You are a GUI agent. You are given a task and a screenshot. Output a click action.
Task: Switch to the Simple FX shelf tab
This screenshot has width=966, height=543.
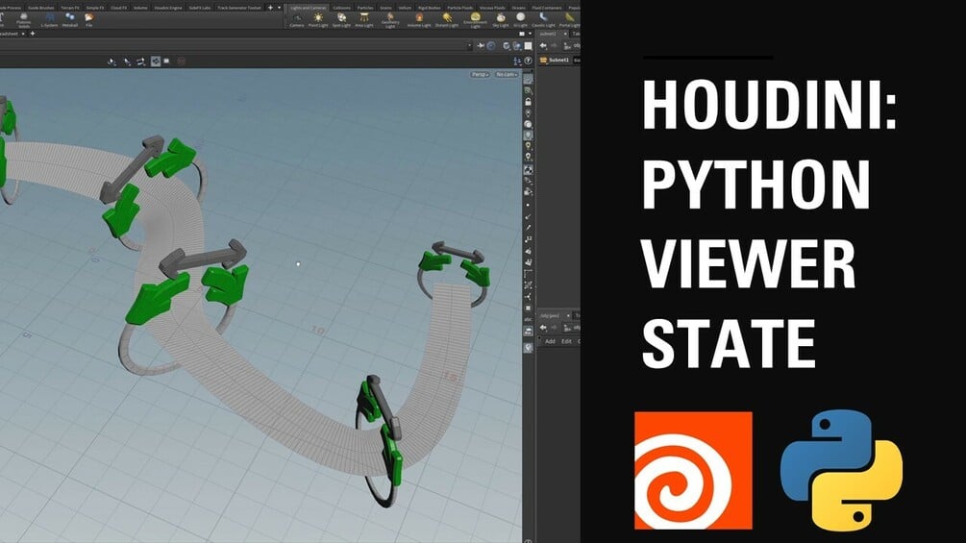(x=95, y=8)
